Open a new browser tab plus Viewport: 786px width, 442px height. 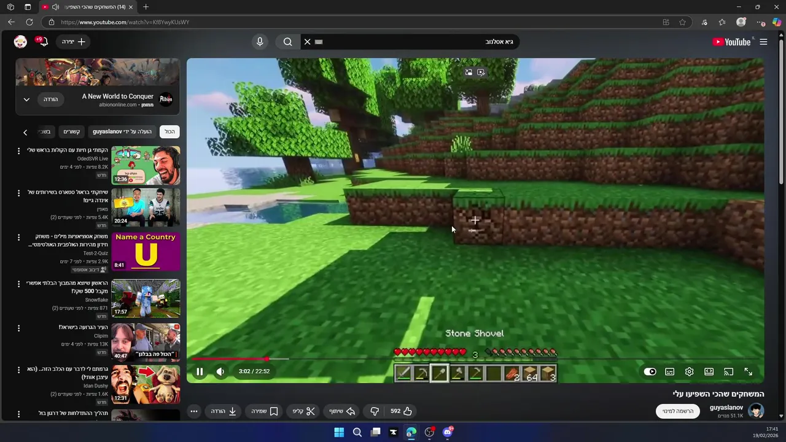click(146, 7)
